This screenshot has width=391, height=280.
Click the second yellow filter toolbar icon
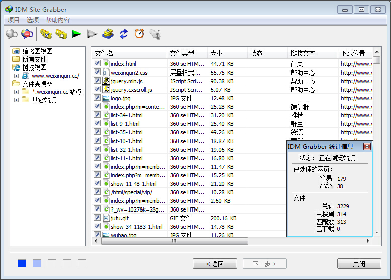61,34
